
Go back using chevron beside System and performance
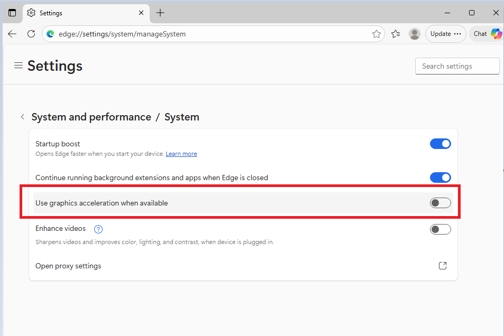[22, 117]
